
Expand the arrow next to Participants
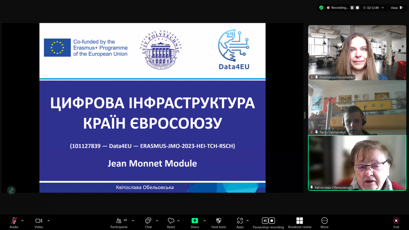click(x=133, y=220)
